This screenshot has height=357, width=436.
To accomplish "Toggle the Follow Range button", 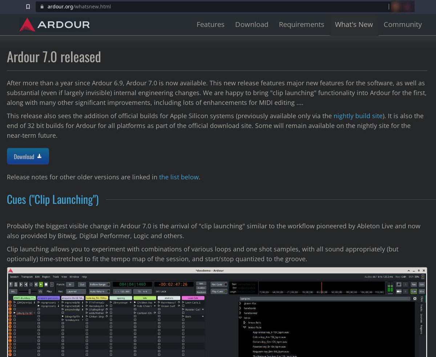I will 100,284.
